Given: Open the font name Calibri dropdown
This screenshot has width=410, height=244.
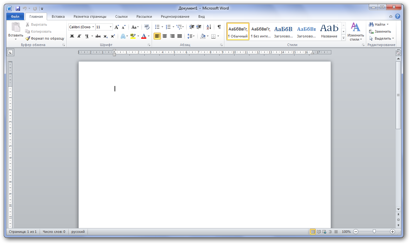Looking at the screenshot, I should tap(93, 27).
